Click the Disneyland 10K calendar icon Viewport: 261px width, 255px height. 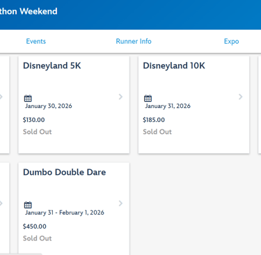pyautogui.click(x=148, y=98)
